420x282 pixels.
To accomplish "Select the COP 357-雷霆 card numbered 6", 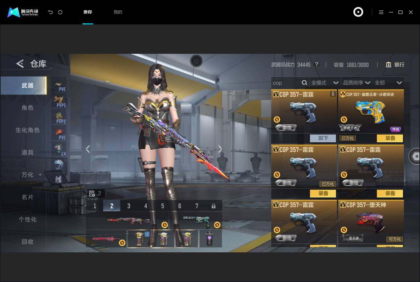I will tap(304, 111).
